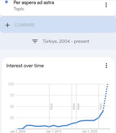Screen dimensions: 116x133
Task: Open the first Note marker after 2016
Action: point(74,106)
